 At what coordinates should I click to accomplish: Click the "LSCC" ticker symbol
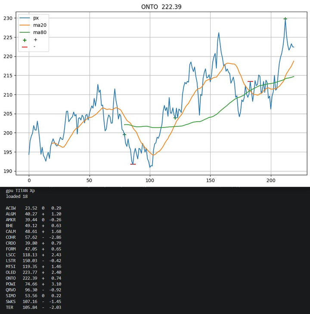[x=11, y=255]
